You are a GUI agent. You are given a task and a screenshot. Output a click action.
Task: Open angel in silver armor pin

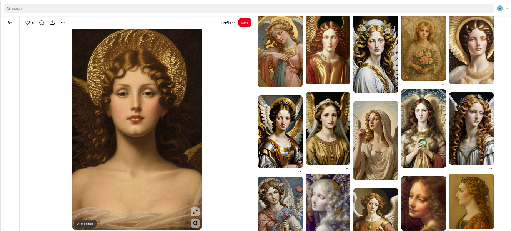coord(280,132)
